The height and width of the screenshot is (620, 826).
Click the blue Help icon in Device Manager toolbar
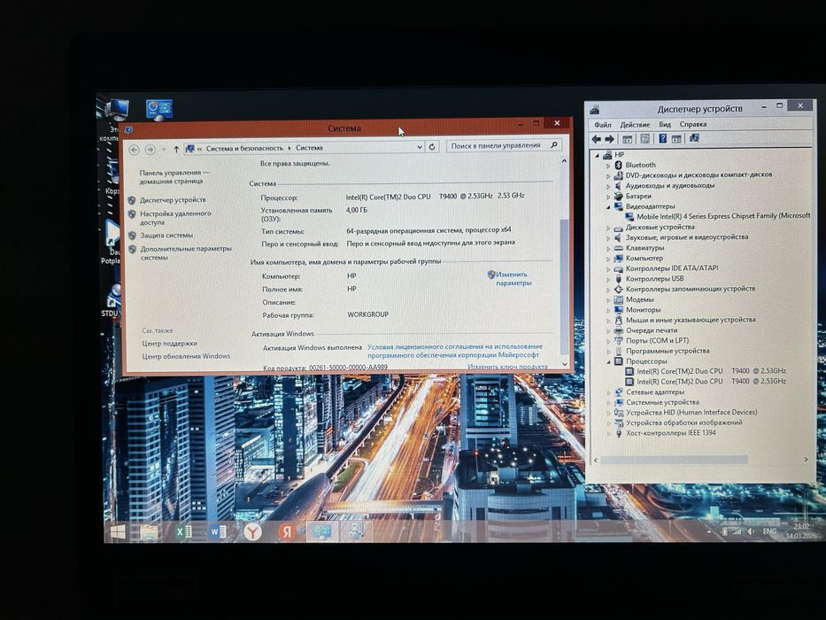click(663, 139)
